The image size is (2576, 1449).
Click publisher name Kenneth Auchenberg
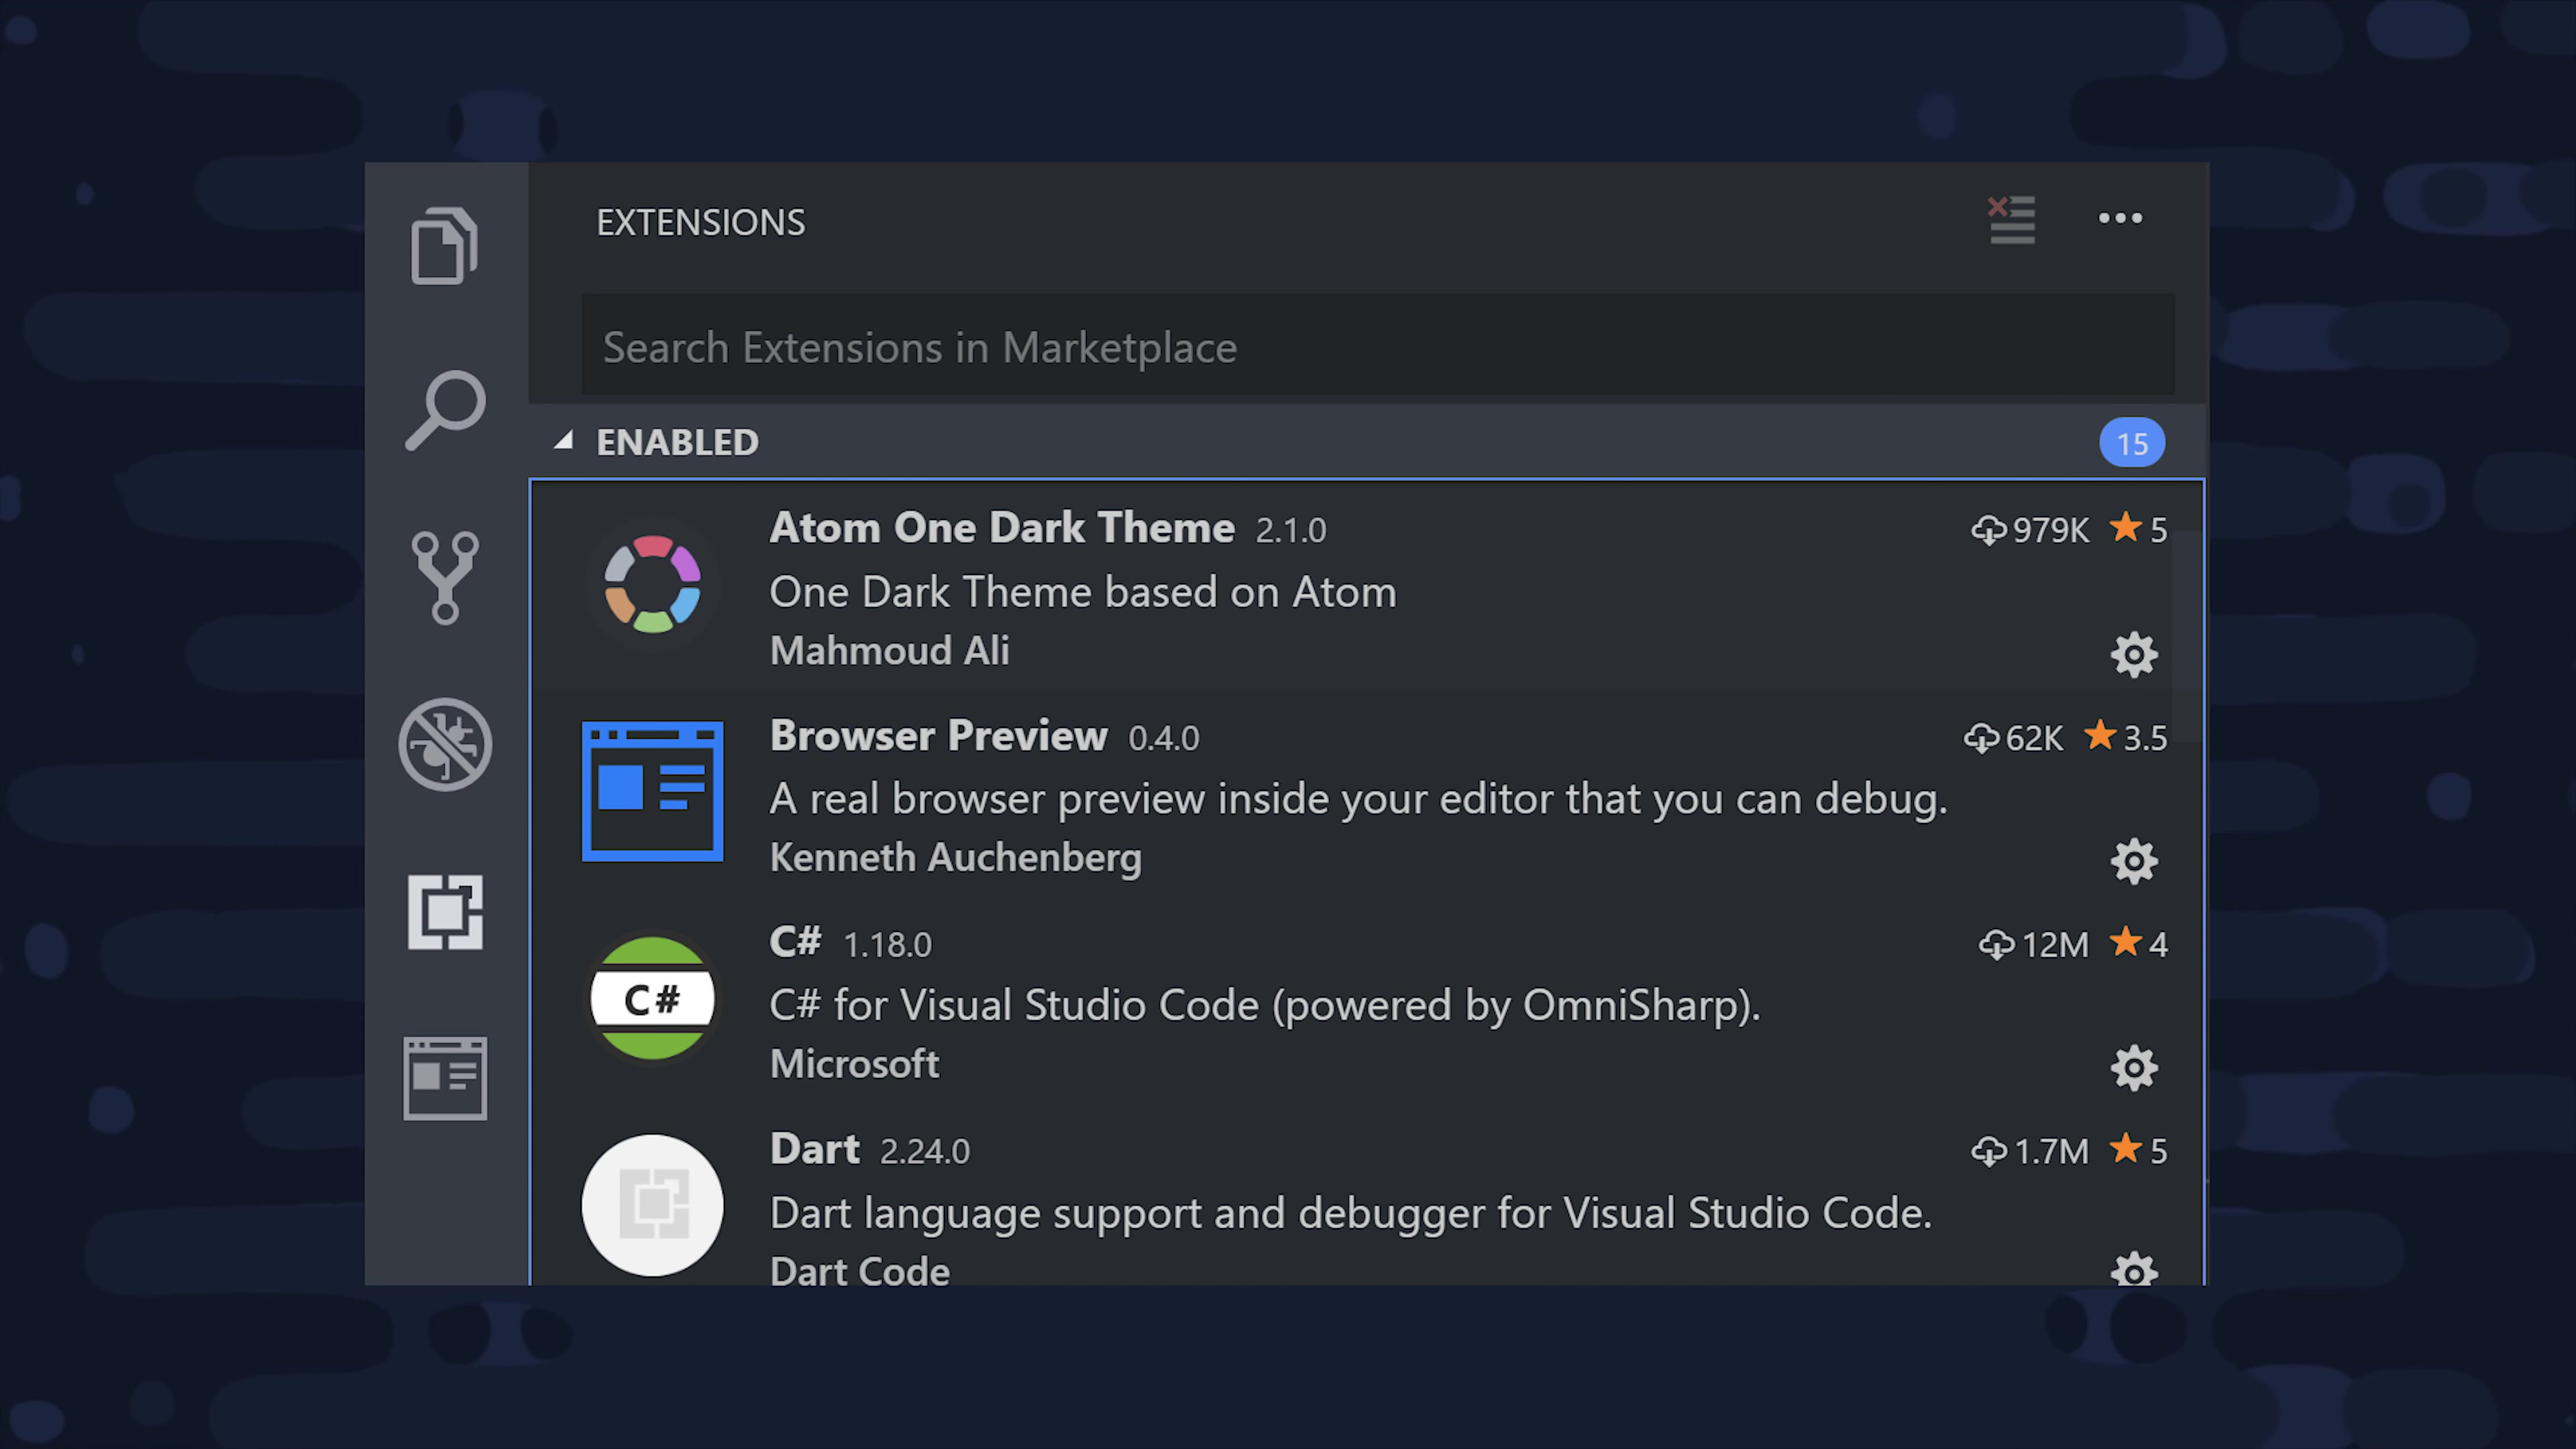tap(955, 858)
